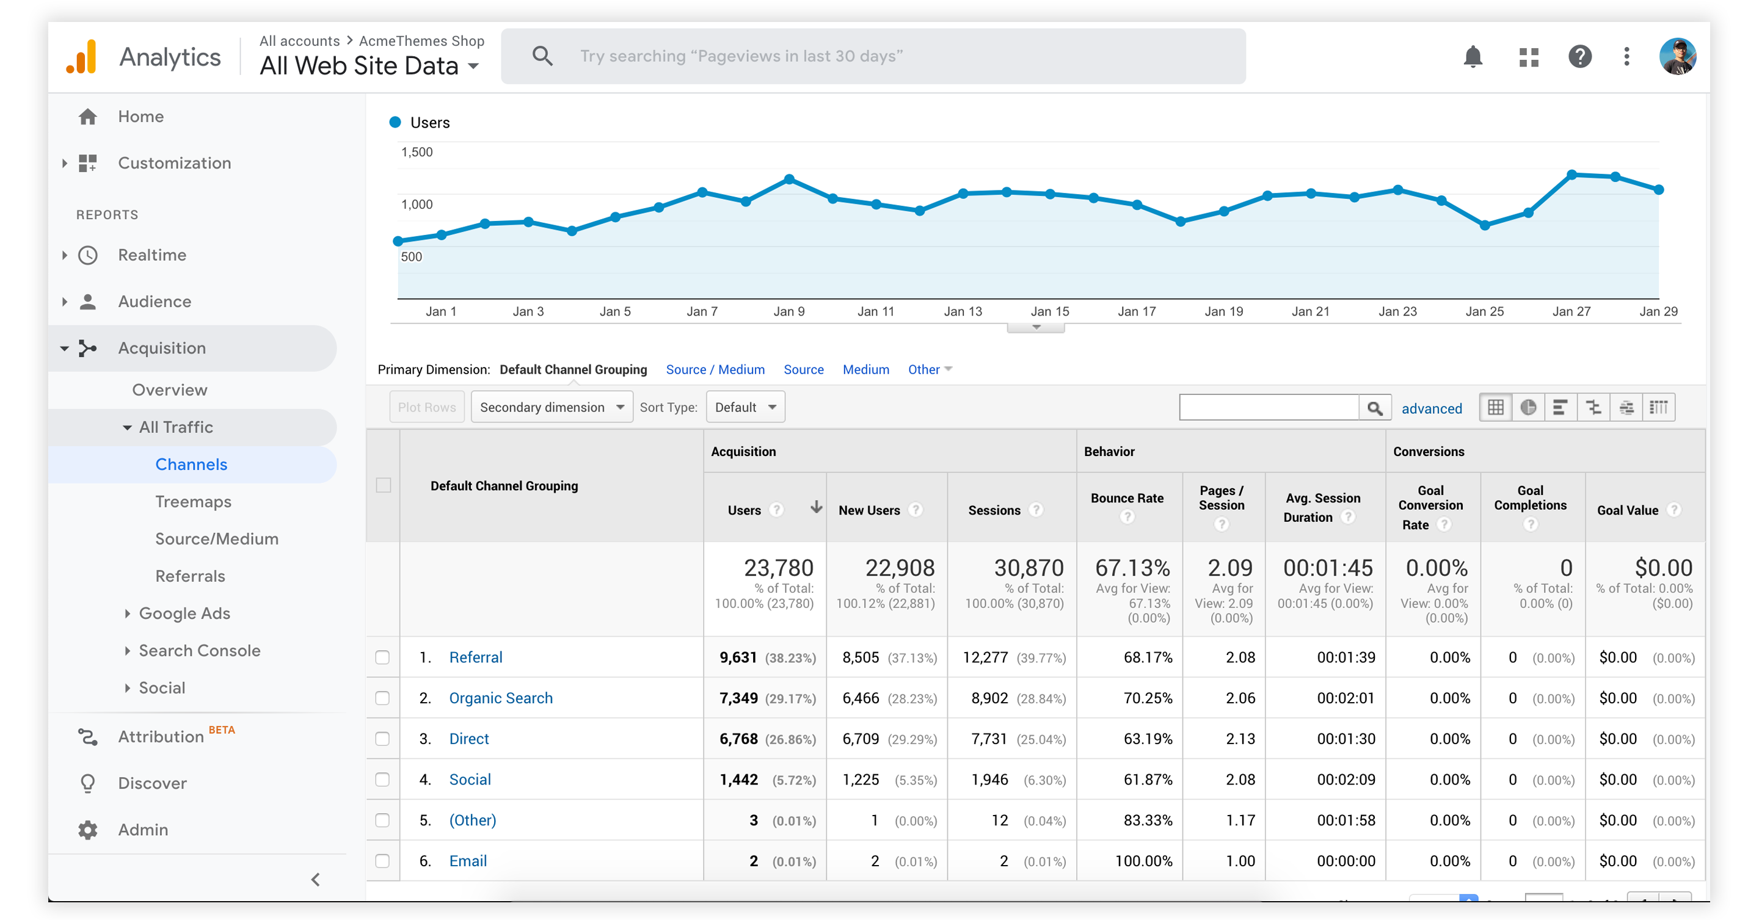Open the Acquisition Overview report

[x=169, y=390]
